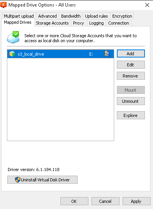Confirm with the OK button
Image resolution: width=153 pixels, height=209 pixels.
coord(74,201)
